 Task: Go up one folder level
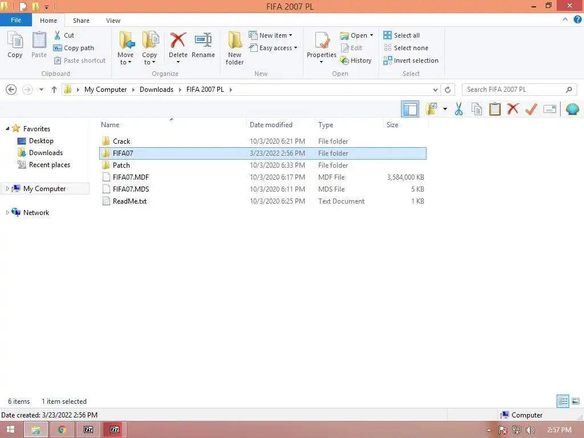point(54,90)
